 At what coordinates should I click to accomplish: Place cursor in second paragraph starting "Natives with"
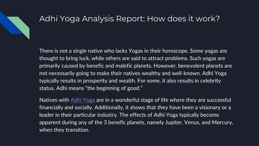tap(136, 115)
